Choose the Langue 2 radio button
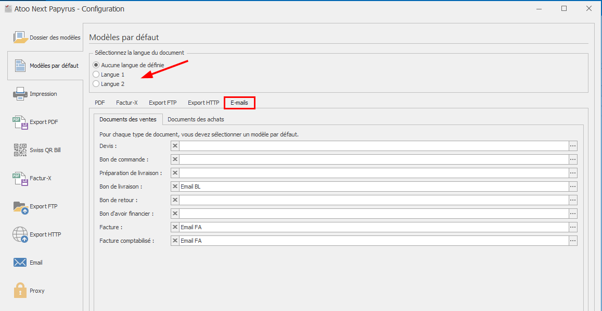Image resolution: width=602 pixels, height=311 pixels. click(x=96, y=84)
